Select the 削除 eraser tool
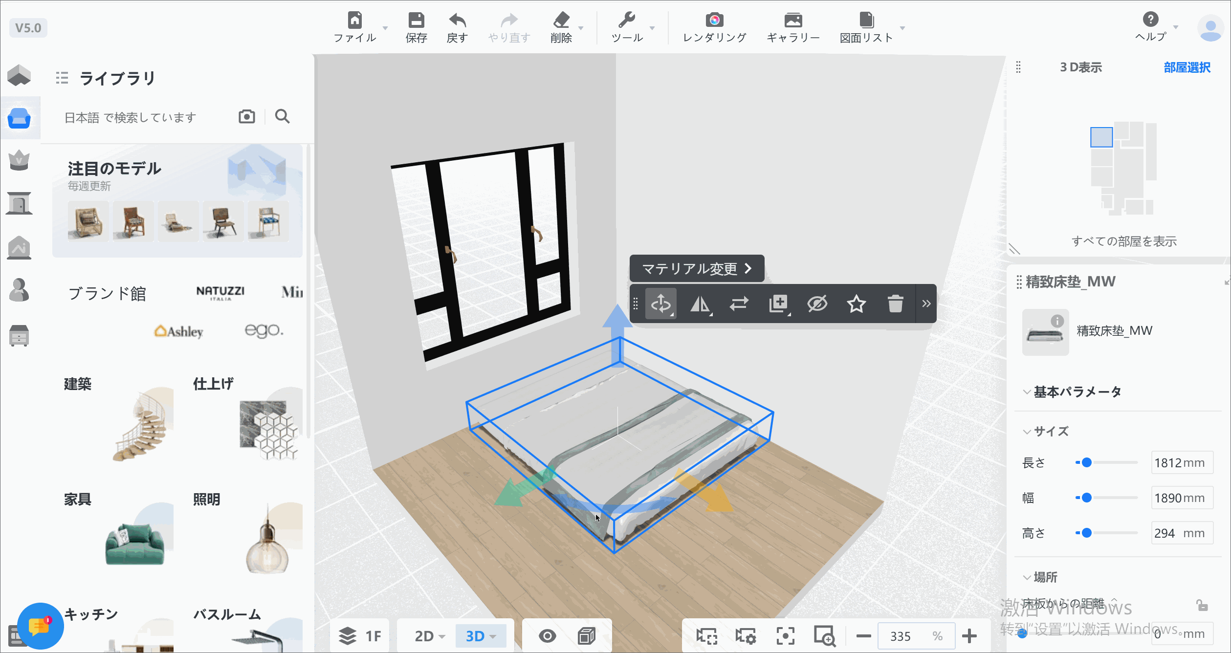 (561, 27)
